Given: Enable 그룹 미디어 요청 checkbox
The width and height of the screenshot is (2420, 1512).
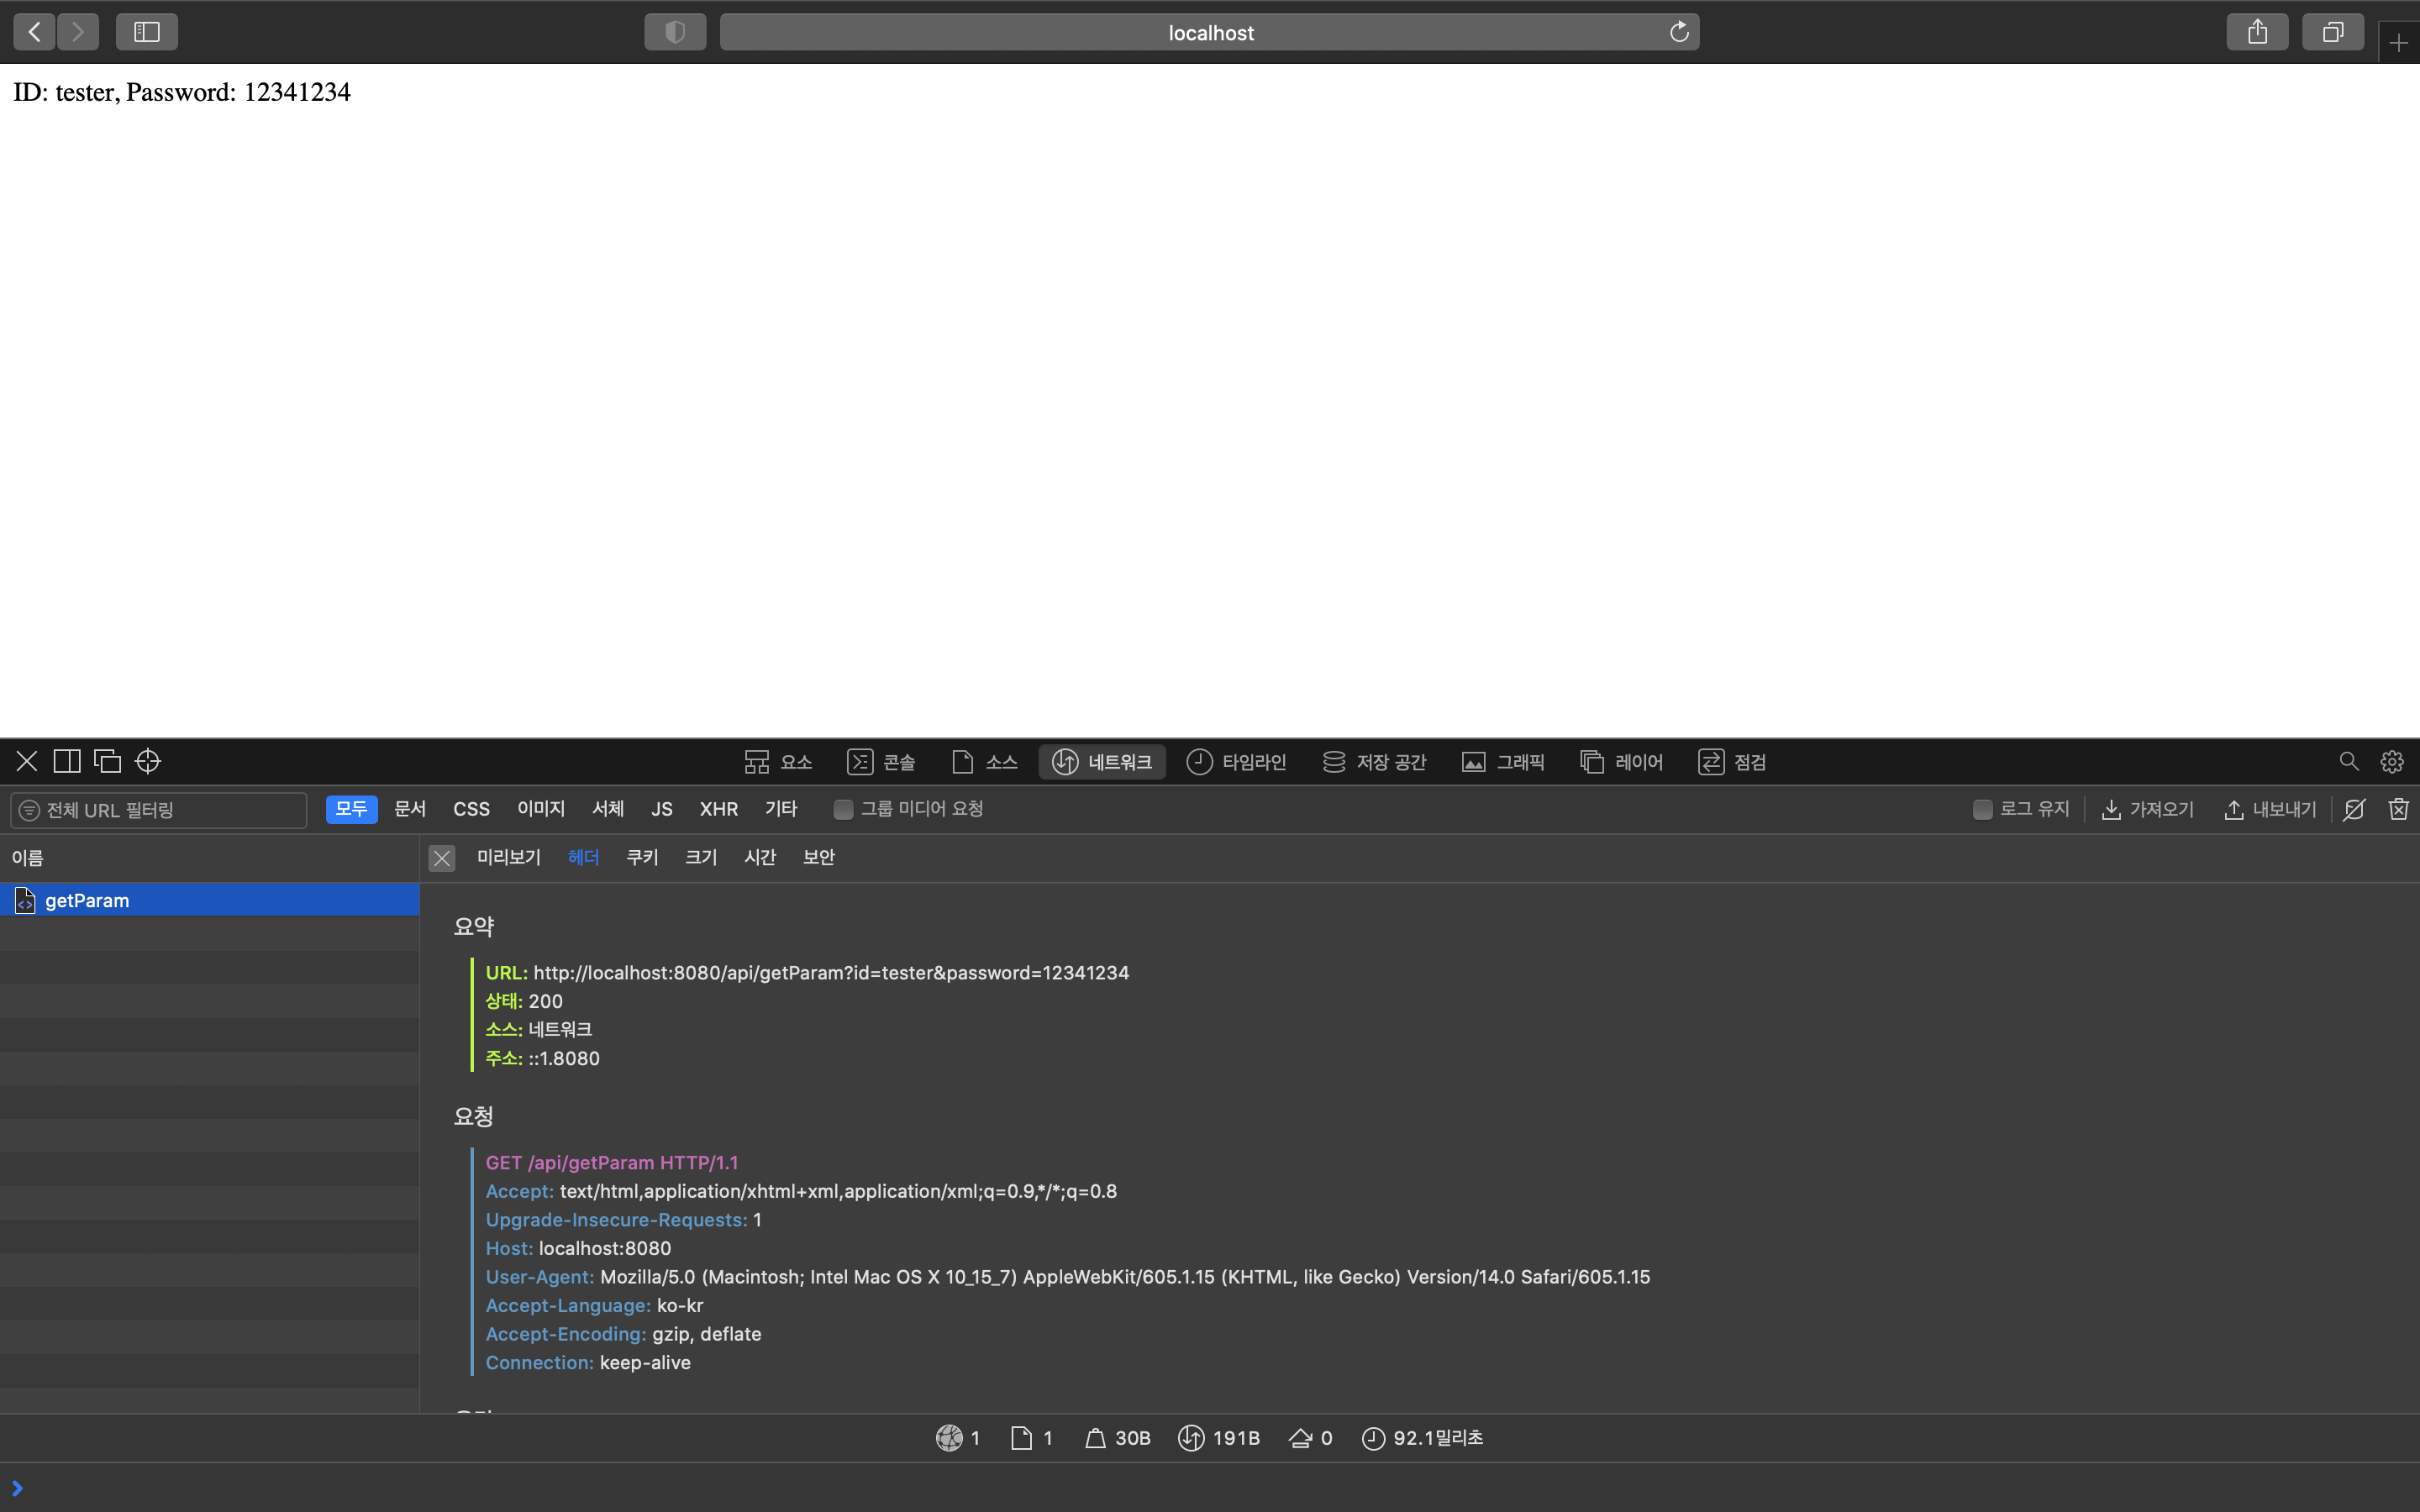Looking at the screenshot, I should [843, 809].
